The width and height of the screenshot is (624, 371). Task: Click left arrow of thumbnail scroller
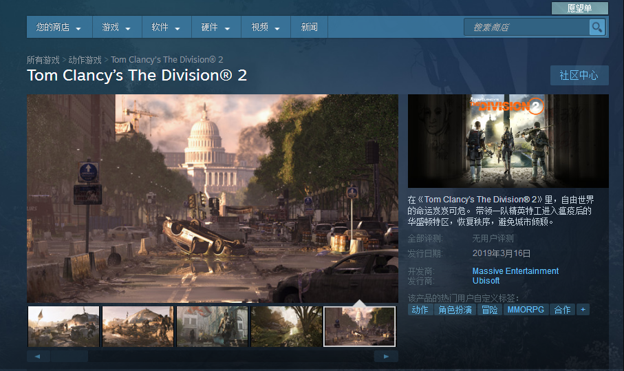tap(38, 357)
